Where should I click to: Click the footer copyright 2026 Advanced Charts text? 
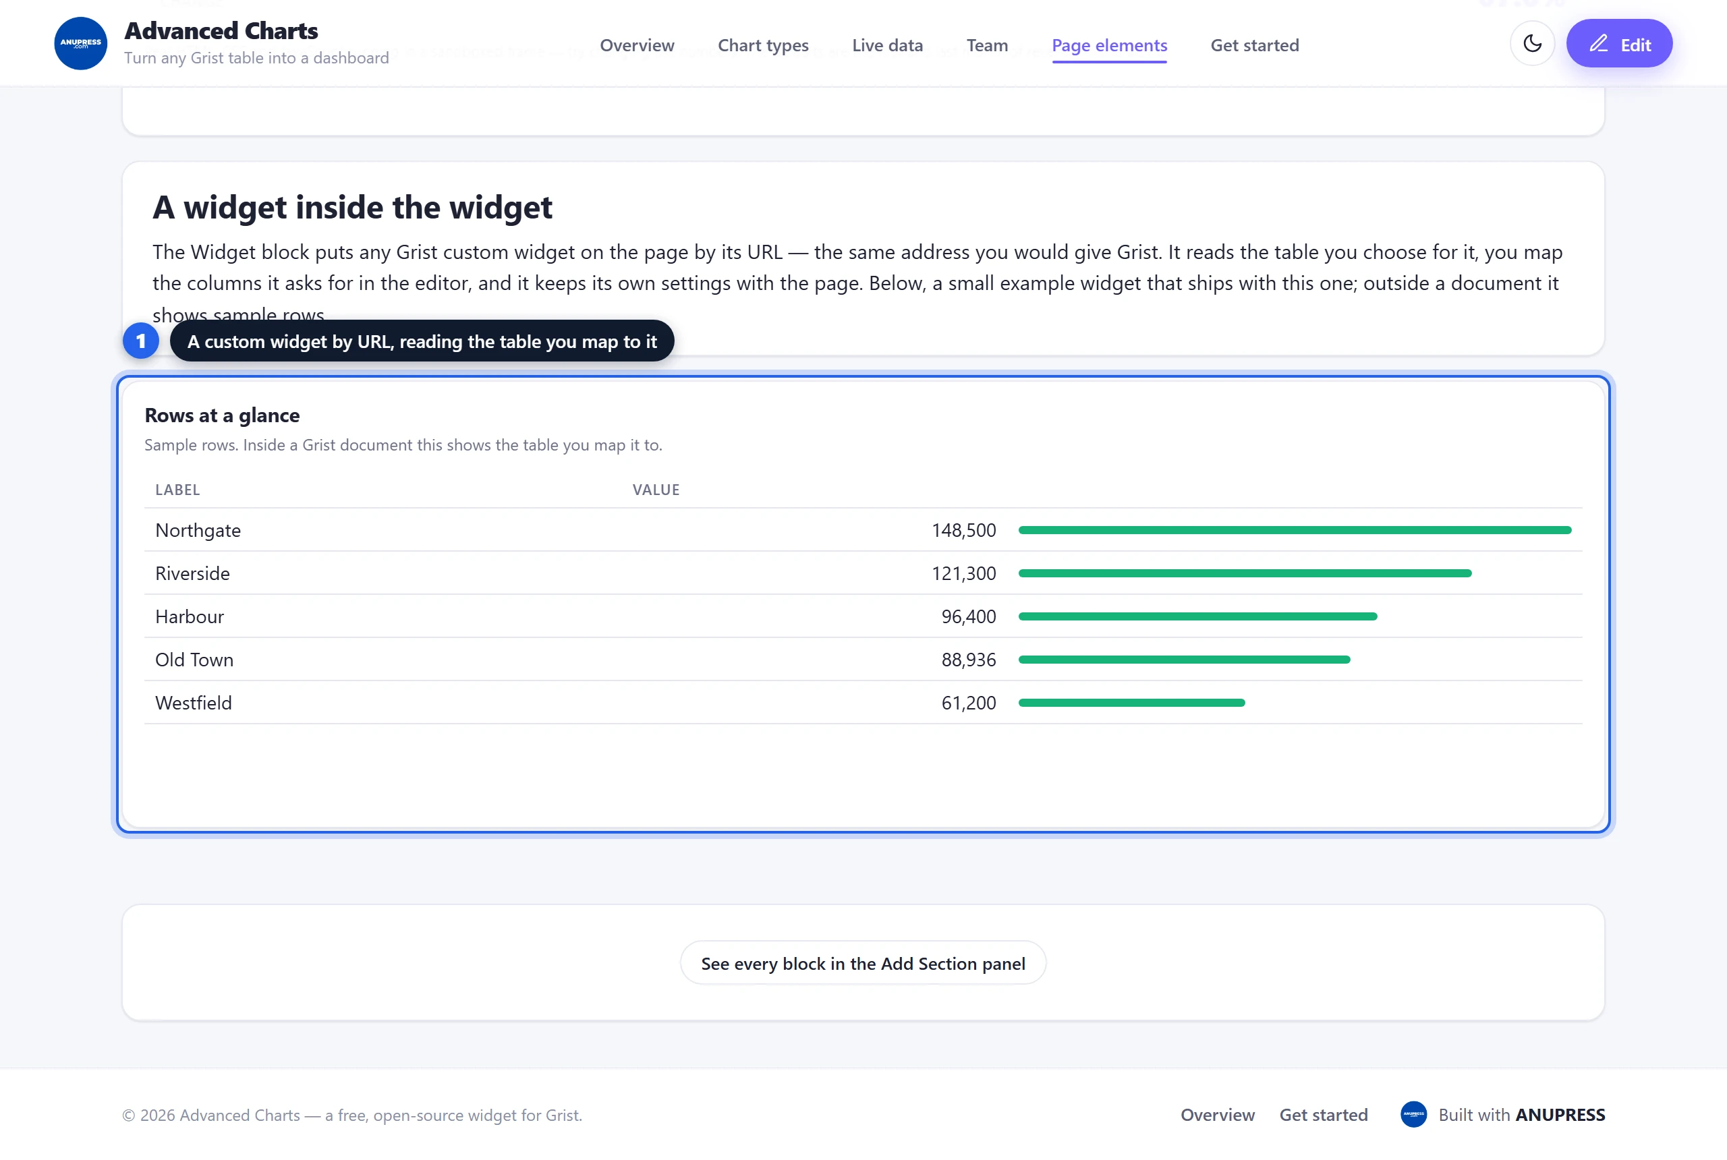[x=352, y=1115]
